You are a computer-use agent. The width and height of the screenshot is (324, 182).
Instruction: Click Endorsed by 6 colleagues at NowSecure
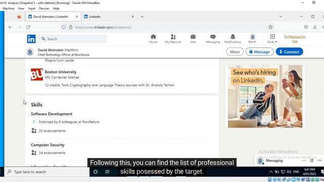(x=69, y=122)
